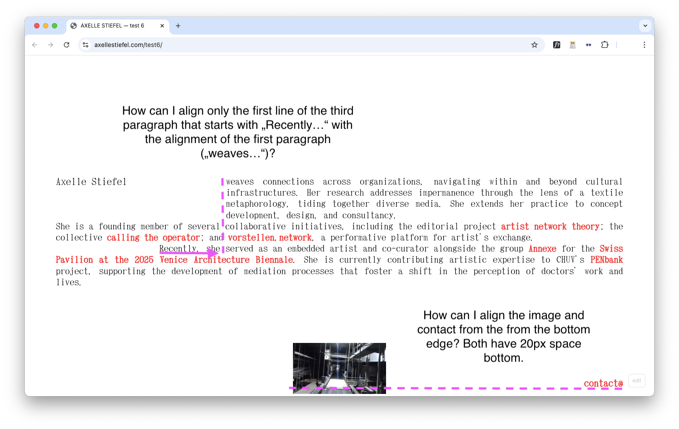
Task: Bookmark this page with the star icon
Action: click(535, 45)
